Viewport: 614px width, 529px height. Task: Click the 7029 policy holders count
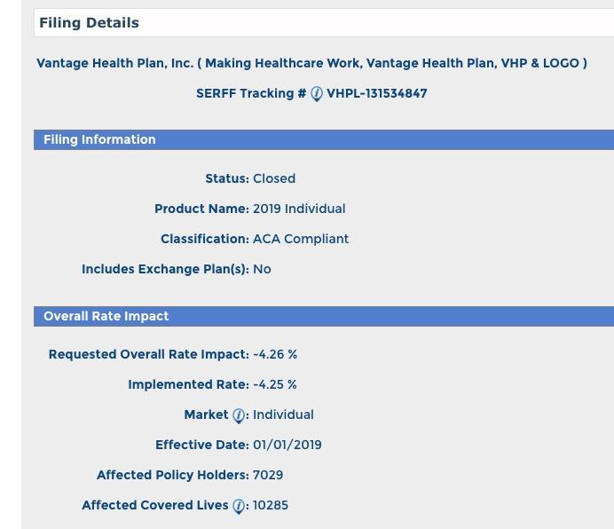click(x=268, y=475)
